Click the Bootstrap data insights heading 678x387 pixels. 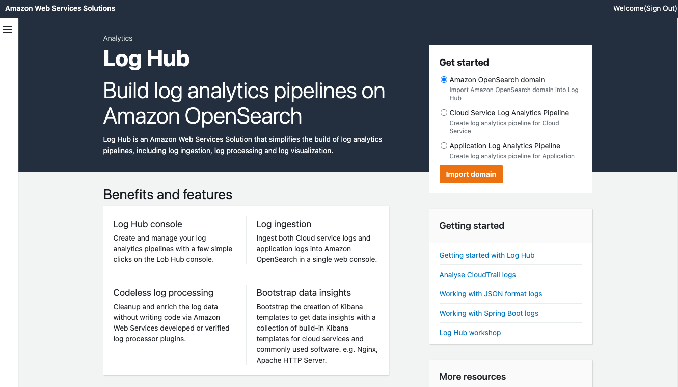pyautogui.click(x=304, y=293)
